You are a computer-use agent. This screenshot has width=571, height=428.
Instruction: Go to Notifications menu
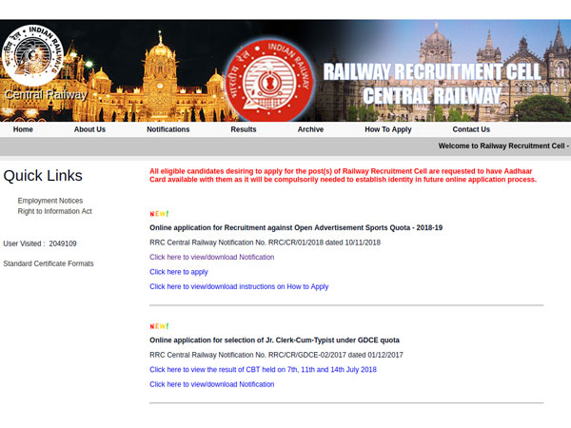[168, 129]
